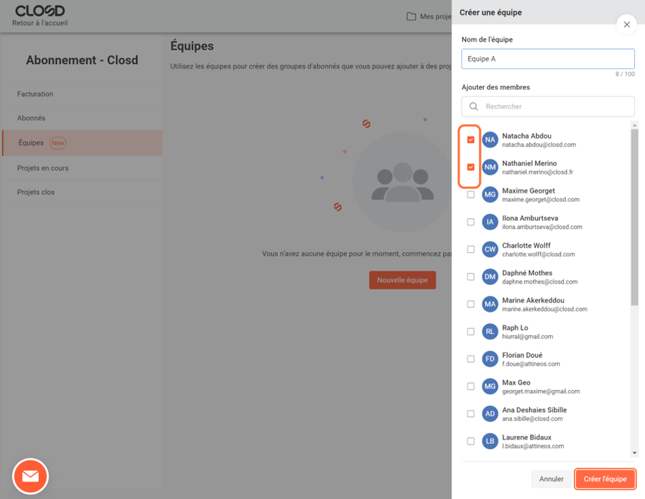Check the Maxime Georget checkbox
The height and width of the screenshot is (499, 645).
click(x=471, y=195)
